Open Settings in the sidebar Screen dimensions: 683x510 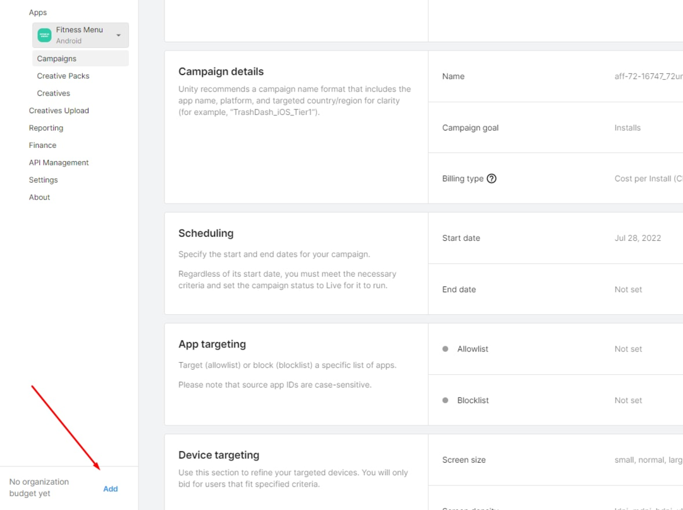[44, 180]
